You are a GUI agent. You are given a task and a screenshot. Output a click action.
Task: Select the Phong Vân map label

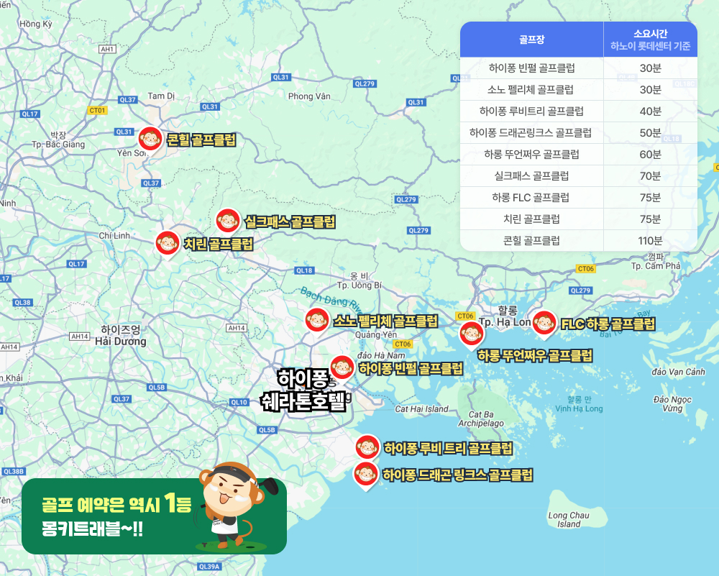click(309, 96)
